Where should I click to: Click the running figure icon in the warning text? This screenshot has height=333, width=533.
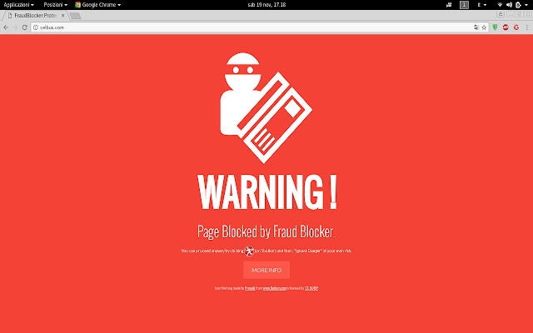(x=249, y=251)
